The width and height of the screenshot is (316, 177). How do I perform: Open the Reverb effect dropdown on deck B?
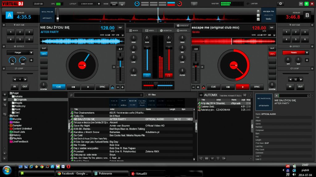pyautogui.click(x=307, y=53)
